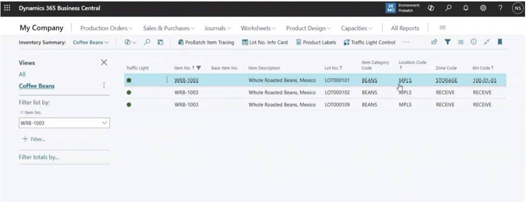Expand the Sales & Purchases menu
This screenshot has height=202, width=526.
click(169, 28)
